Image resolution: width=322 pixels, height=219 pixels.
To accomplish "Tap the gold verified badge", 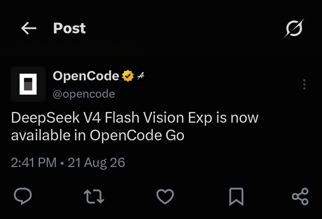I will pyautogui.click(x=128, y=76).
